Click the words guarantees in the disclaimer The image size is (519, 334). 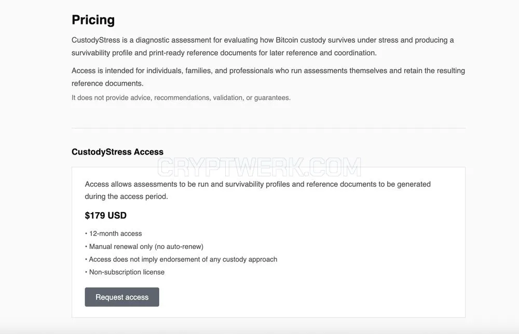(272, 98)
